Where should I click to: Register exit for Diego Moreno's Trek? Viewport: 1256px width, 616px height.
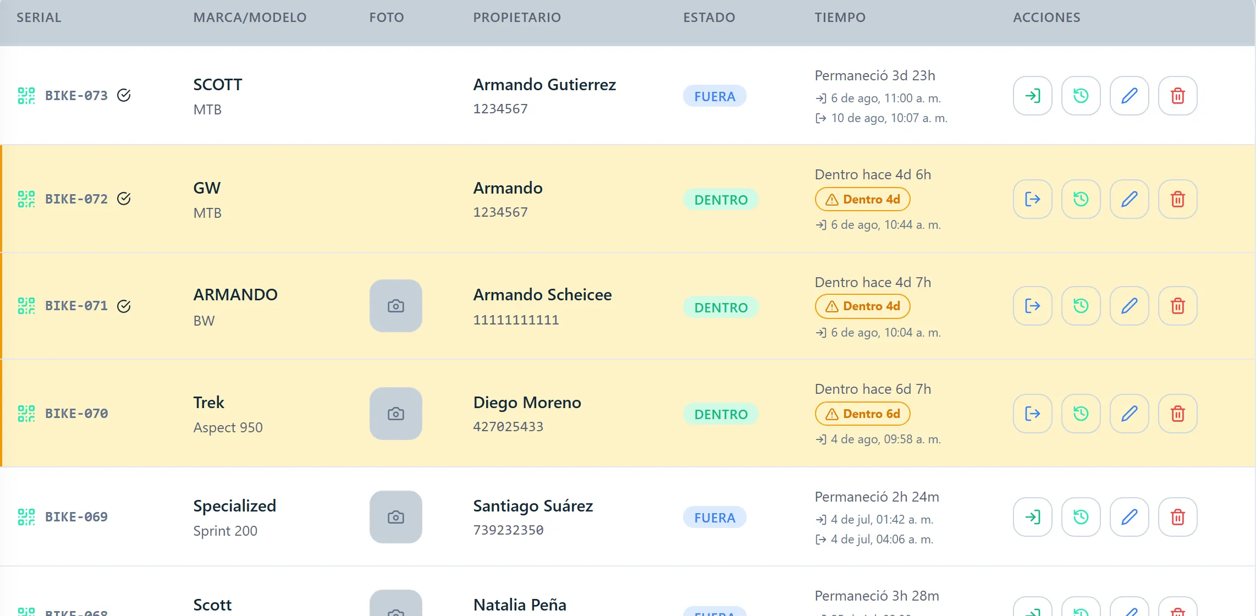1032,414
